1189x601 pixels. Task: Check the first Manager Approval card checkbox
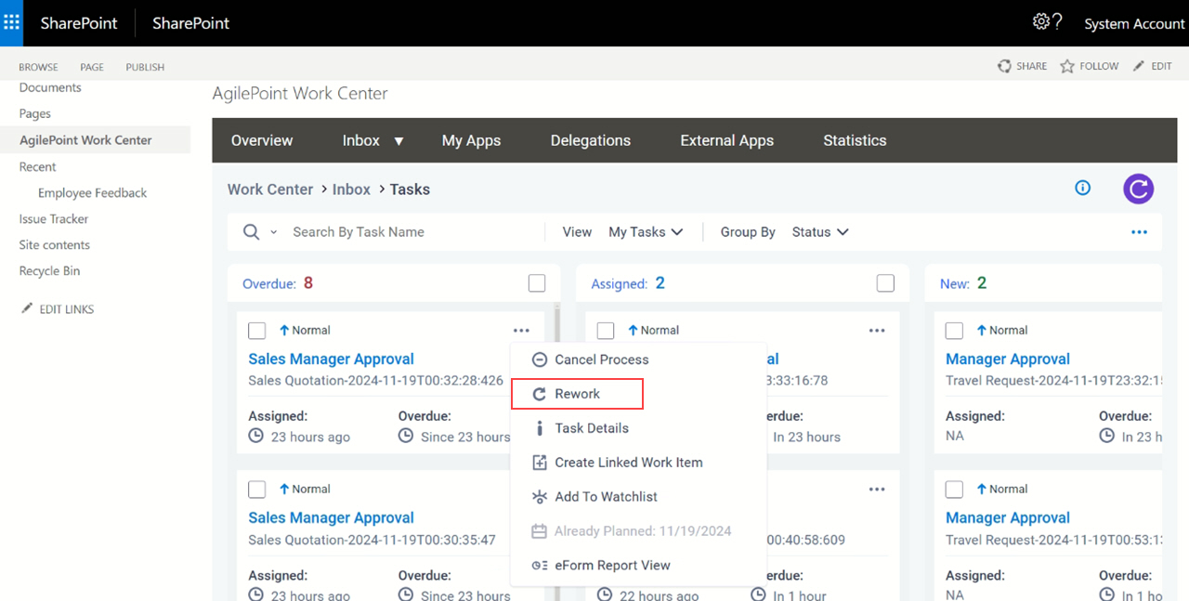(x=954, y=331)
